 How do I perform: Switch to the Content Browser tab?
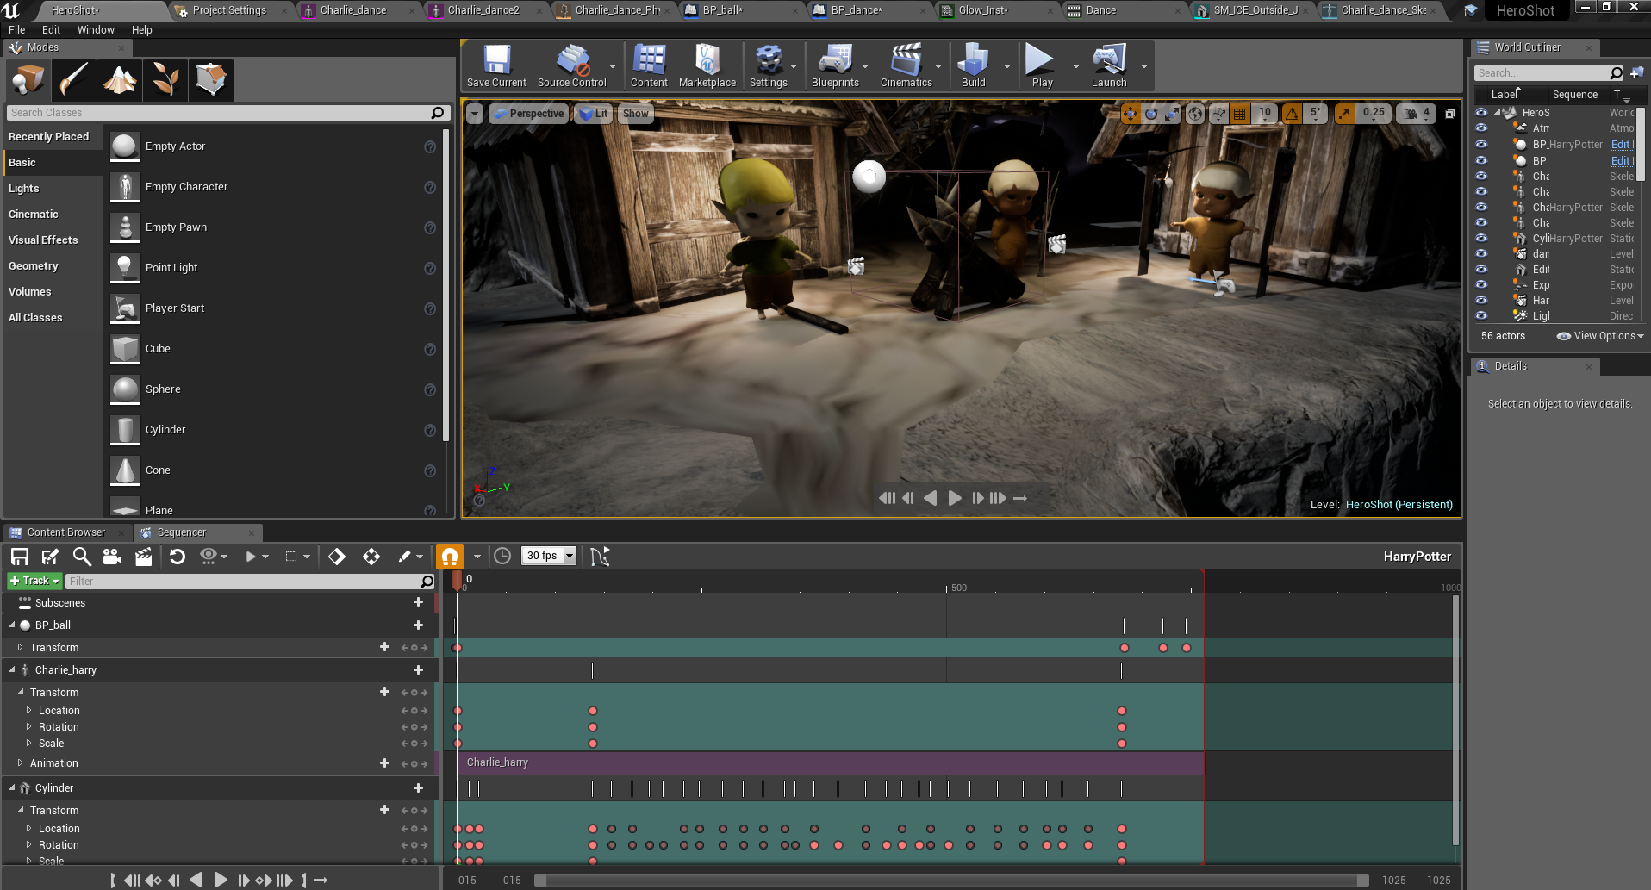pos(65,532)
